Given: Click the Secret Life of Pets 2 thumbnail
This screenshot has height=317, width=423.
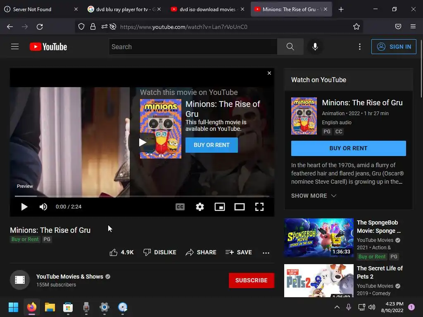Looking at the screenshot, I should pyautogui.click(x=318, y=281).
